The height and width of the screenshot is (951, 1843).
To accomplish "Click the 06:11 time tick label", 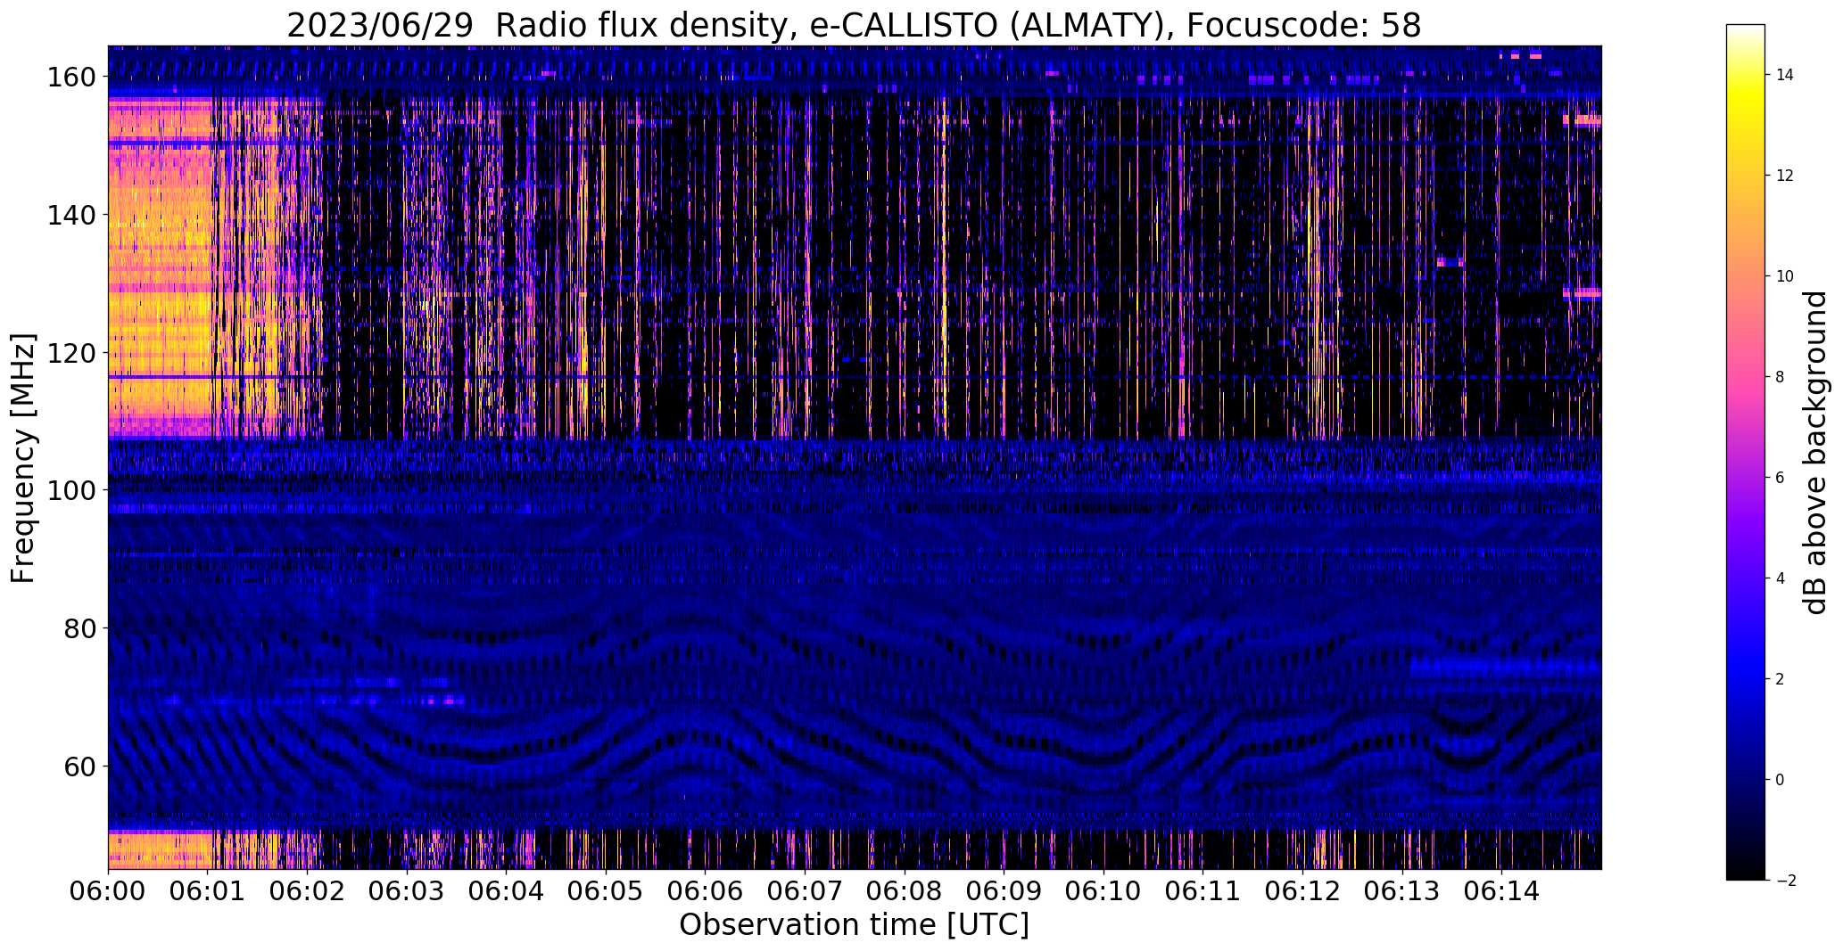I will [1203, 890].
